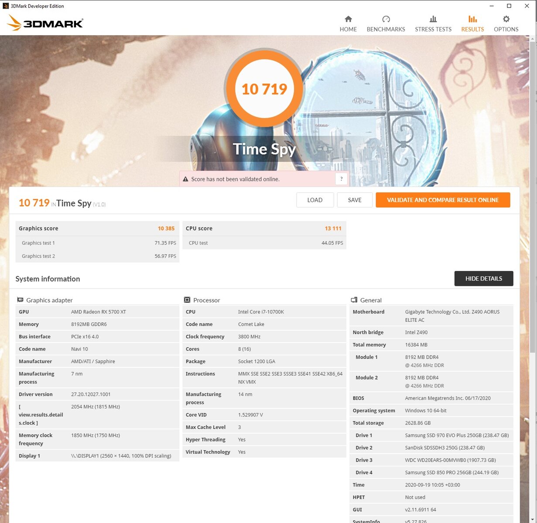Viewport: 537px width, 523px height.
Task: Click Core VID value 1.529907 V
Action: [250, 415]
